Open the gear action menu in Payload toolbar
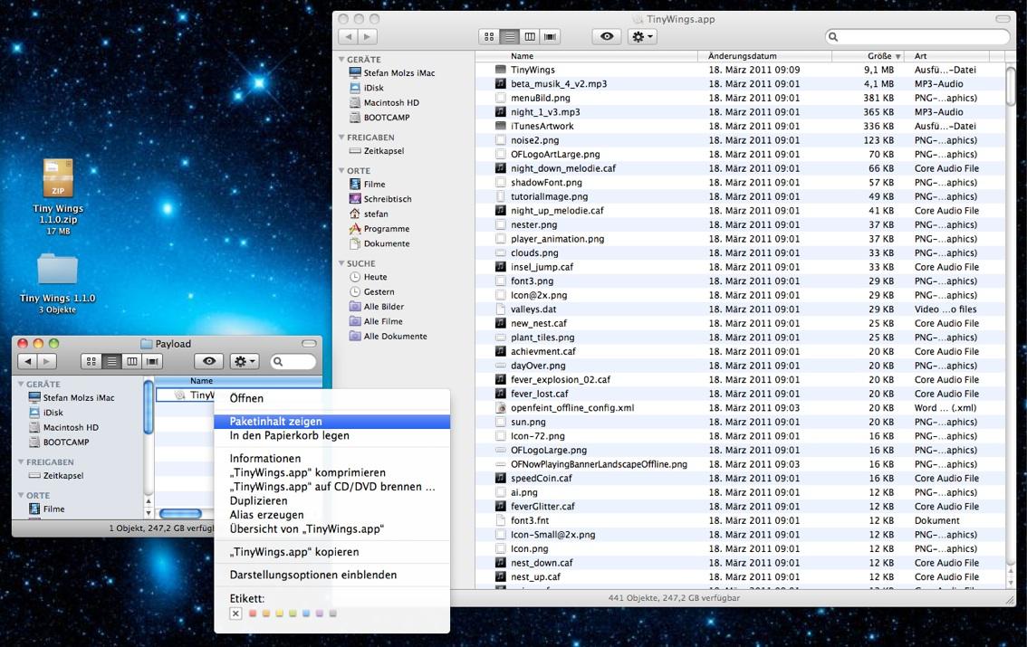This screenshot has width=1027, height=647. [245, 361]
